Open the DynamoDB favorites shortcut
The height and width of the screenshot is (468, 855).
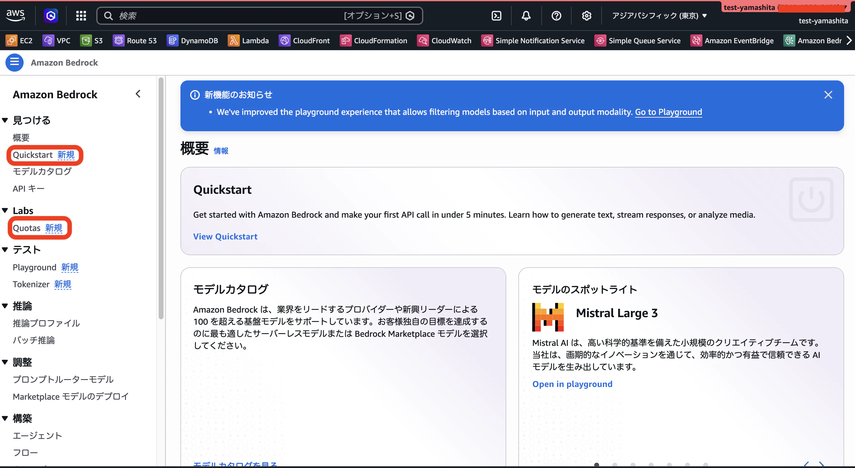pos(193,41)
